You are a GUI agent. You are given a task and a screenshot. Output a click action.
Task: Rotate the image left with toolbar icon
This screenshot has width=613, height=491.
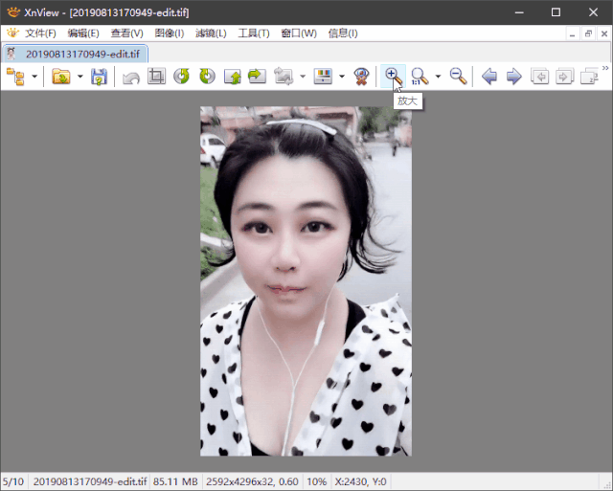(182, 77)
